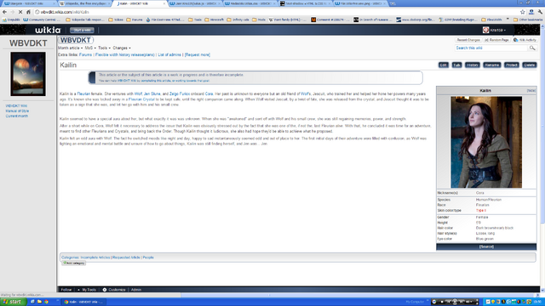
Task: Click the search magnifier icon
Action: (x=532, y=48)
